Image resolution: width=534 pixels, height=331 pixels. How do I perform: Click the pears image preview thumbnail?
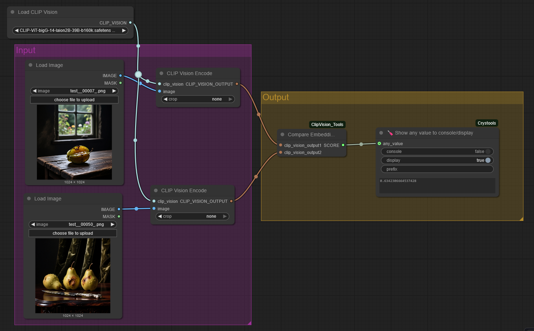[73, 275]
